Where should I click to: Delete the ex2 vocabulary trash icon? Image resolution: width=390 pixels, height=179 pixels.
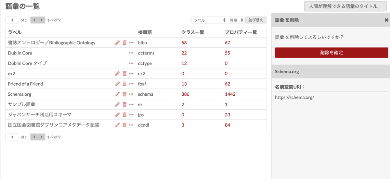[124, 74]
